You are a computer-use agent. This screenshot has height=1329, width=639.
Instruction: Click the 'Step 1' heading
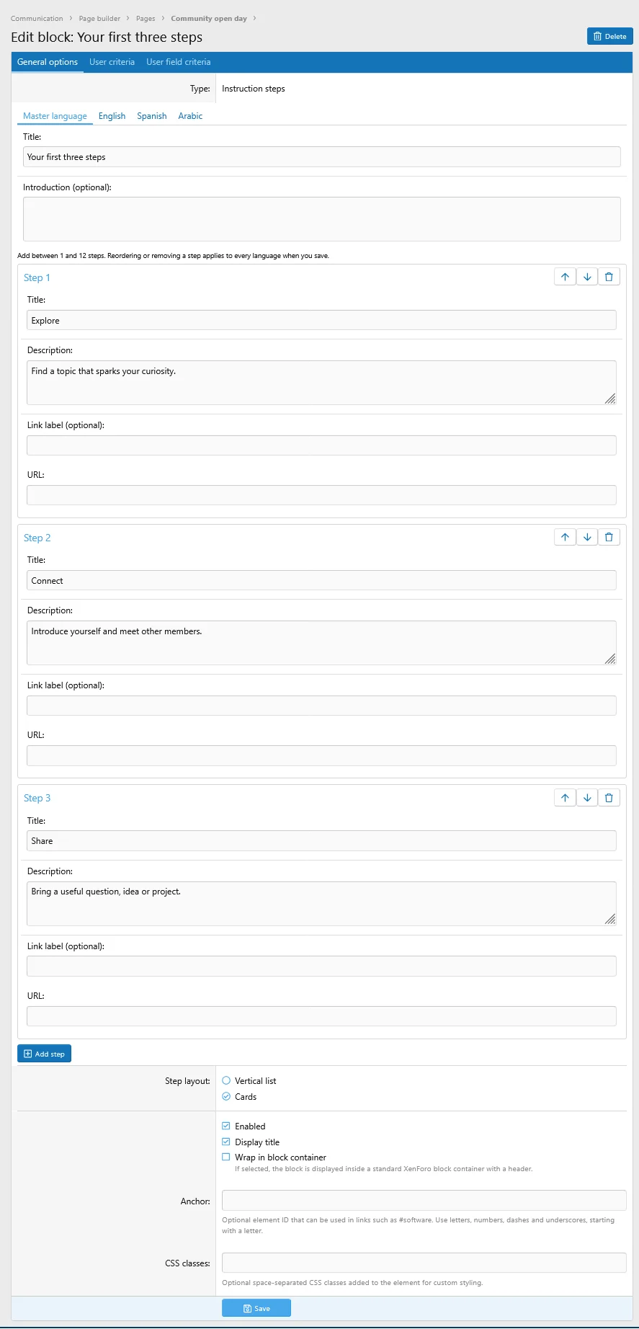click(x=37, y=277)
